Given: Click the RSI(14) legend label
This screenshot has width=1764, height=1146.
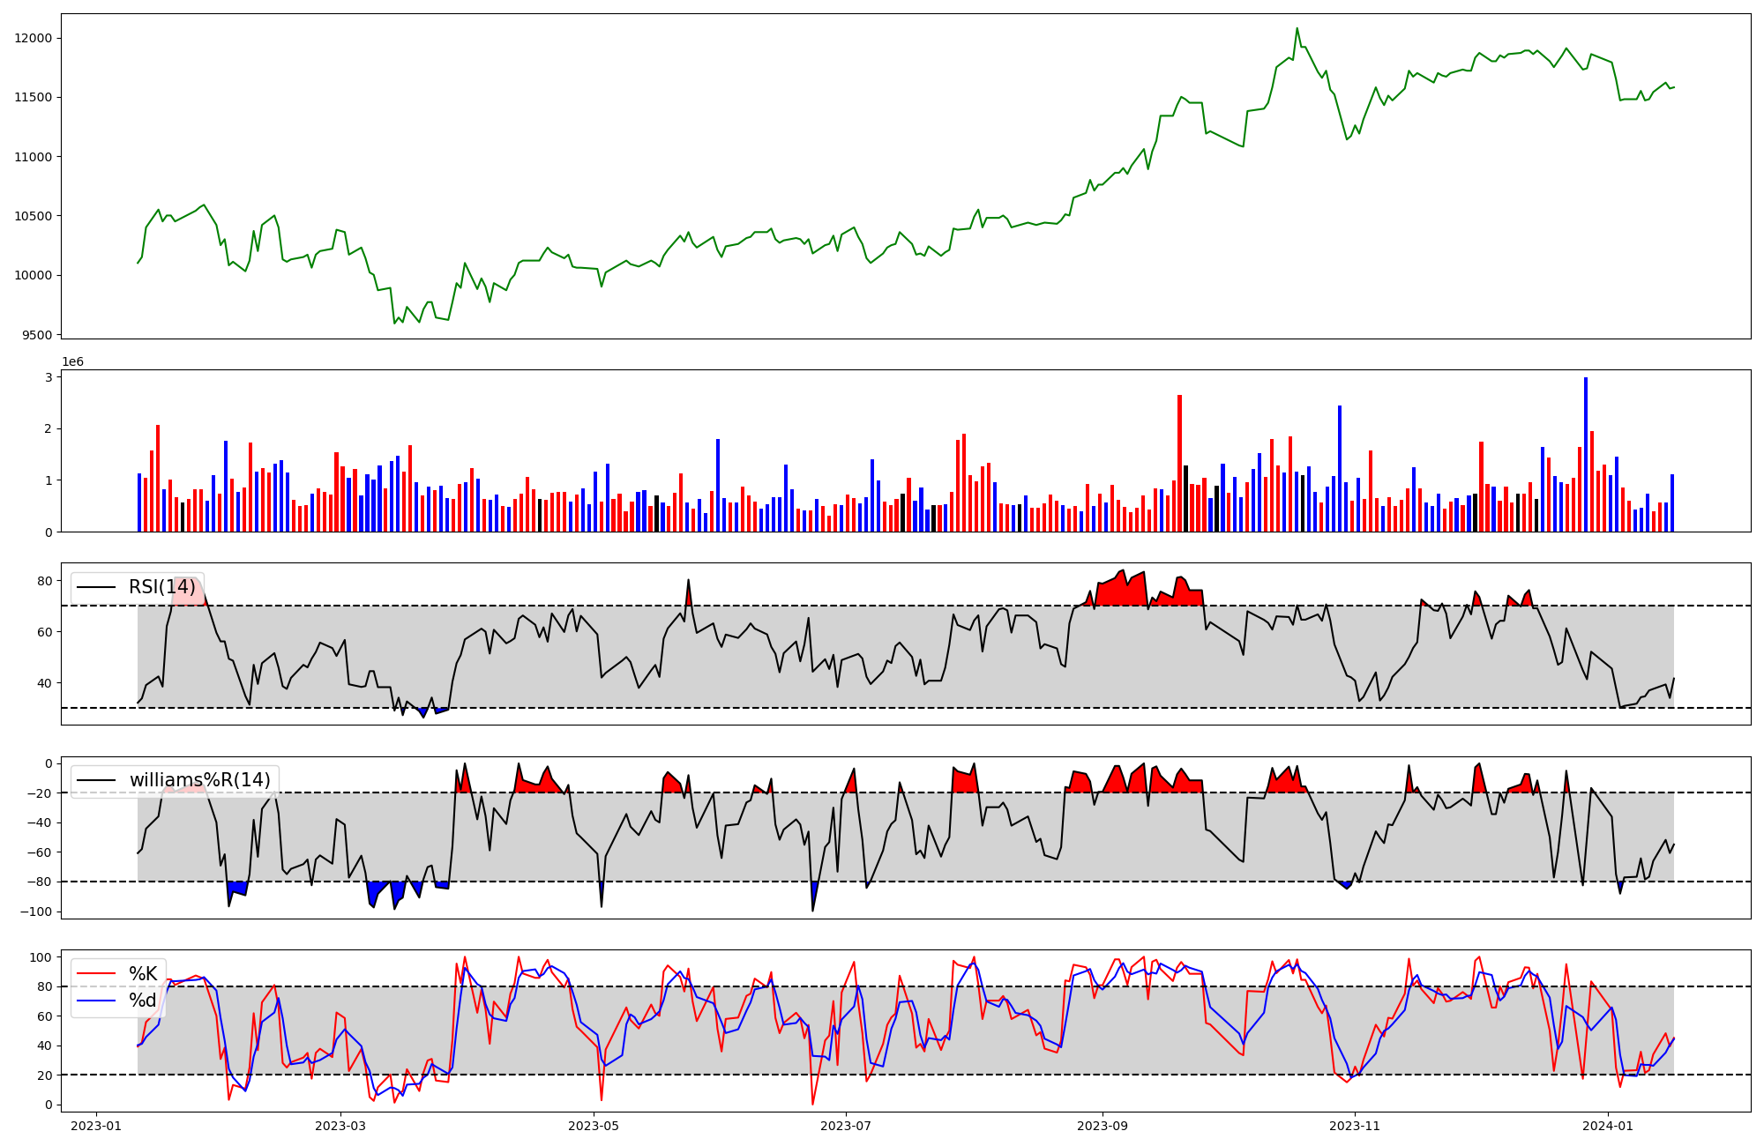Looking at the screenshot, I should click(x=162, y=587).
